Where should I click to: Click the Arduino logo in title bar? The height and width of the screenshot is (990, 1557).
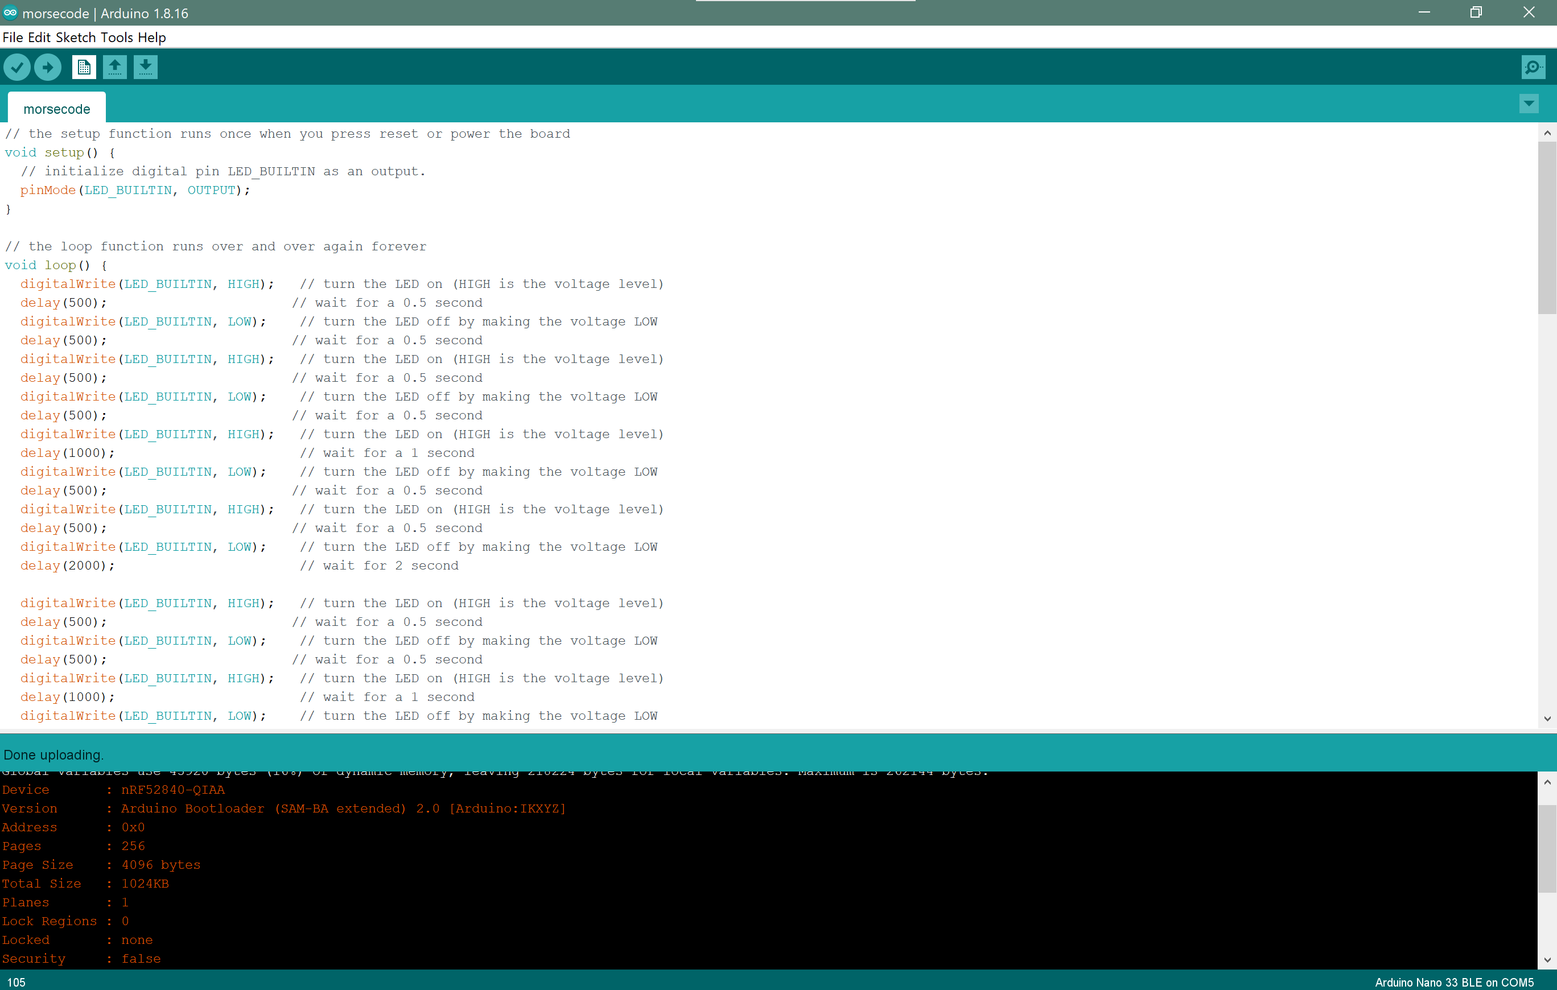click(10, 13)
